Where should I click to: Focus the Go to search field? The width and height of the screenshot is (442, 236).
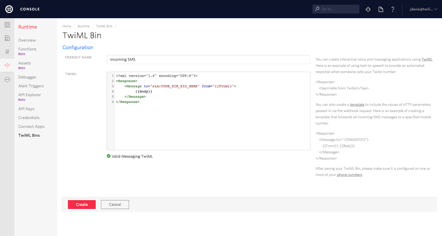coord(336,9)
